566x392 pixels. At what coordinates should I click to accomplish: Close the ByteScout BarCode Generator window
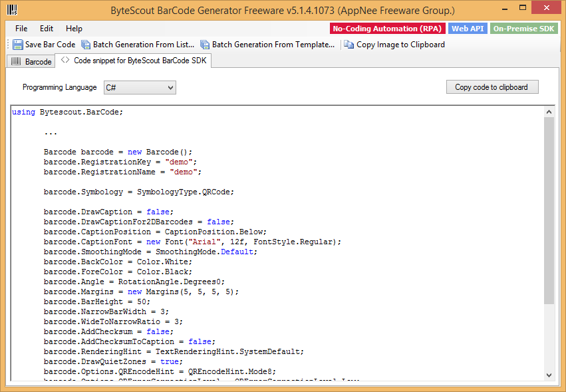click(547, 8)
